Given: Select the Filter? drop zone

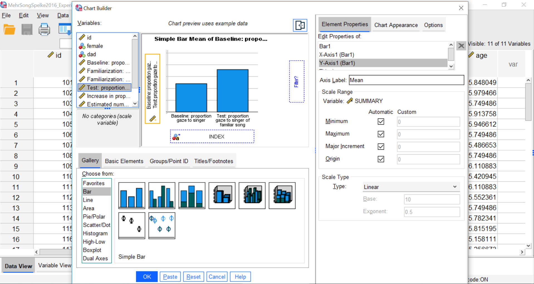Looking at the screenshot, I should point(297,82).
